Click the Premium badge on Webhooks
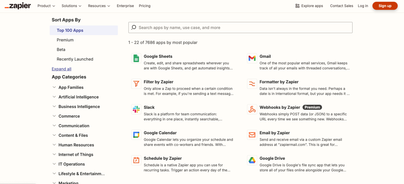 (312, 107)
